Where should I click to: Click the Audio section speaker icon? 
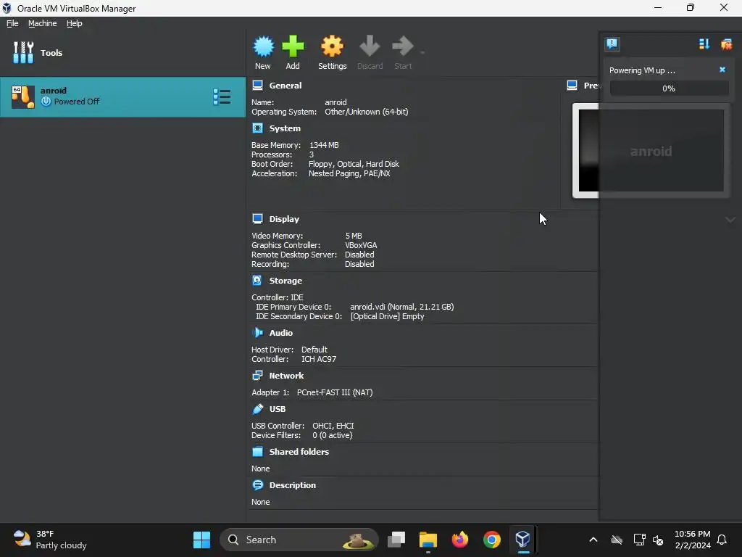257,332
